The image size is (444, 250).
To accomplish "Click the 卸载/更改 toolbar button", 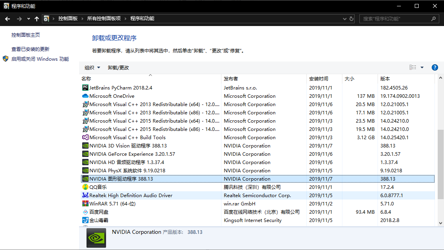I will click(x=118, y=67).
